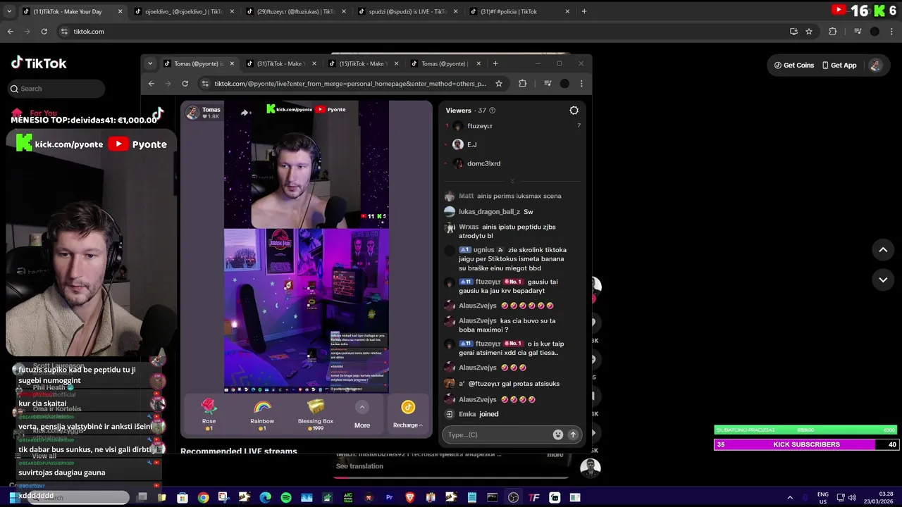View site information icon in front address bar
The height and width of the screenshot is (507, 902).
coord(204,83)
